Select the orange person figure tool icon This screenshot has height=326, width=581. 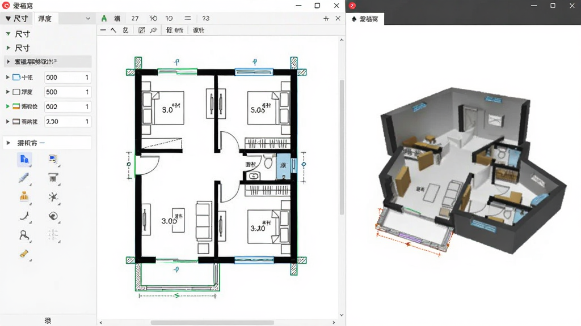click(24, 196)
